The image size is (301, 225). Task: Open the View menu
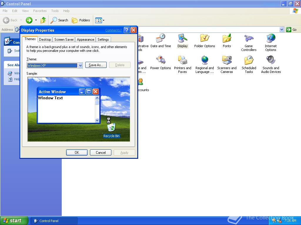click(25, 11)
